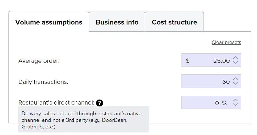Click the dollar sign in Average order
The image size is (257, 135).
click(x=188, y=61)
